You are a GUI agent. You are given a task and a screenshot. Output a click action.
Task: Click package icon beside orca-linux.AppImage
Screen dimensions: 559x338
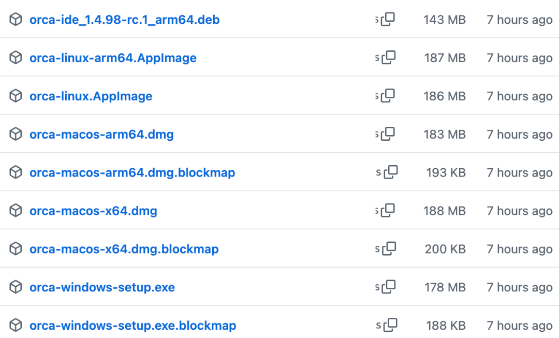[x=16, y=96]
